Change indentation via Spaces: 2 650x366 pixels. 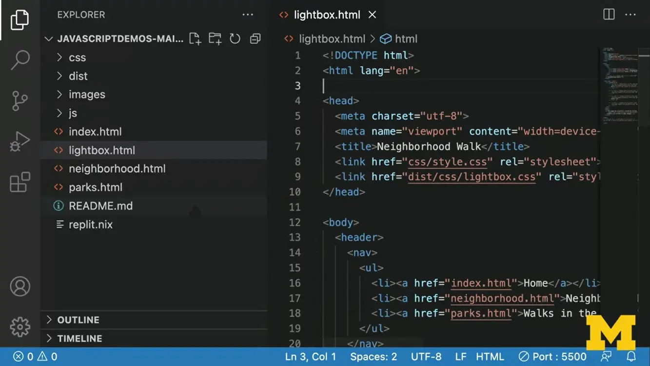tap(374, 357)
